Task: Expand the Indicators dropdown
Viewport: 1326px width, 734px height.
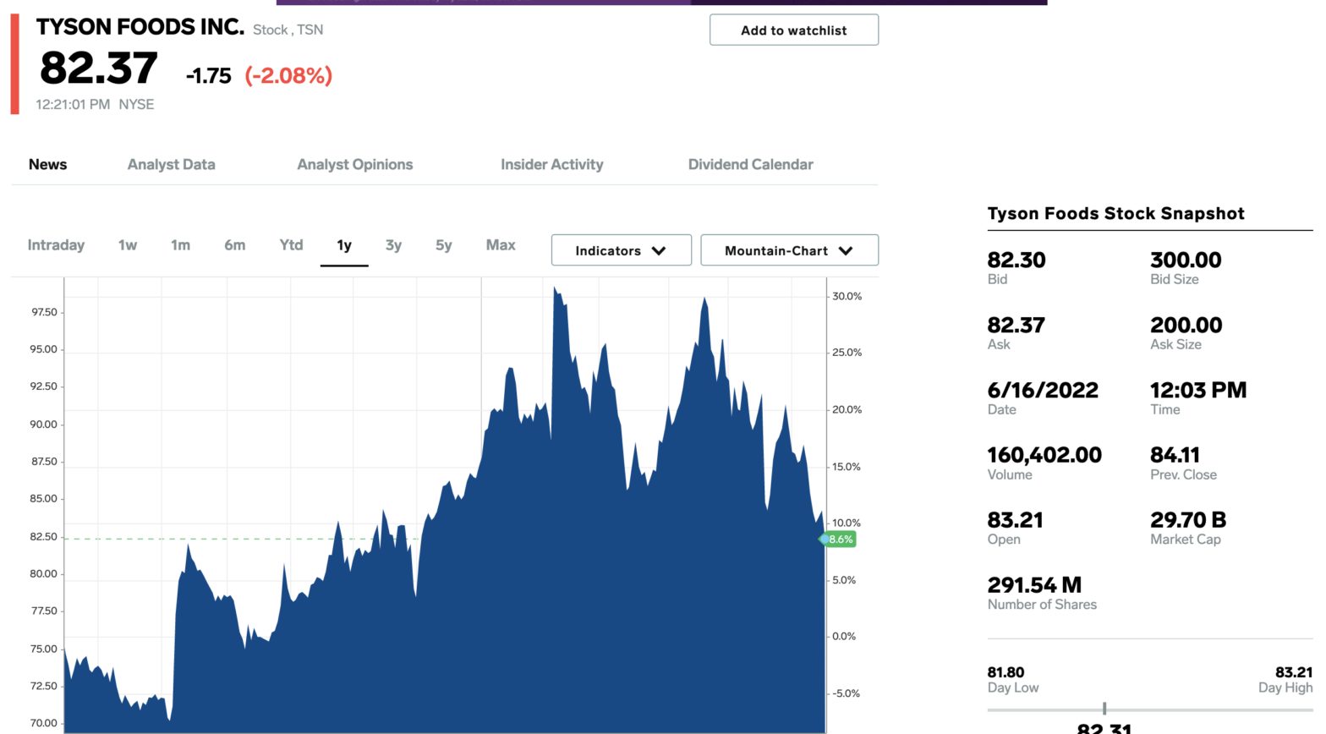Action: pos(622,250)
